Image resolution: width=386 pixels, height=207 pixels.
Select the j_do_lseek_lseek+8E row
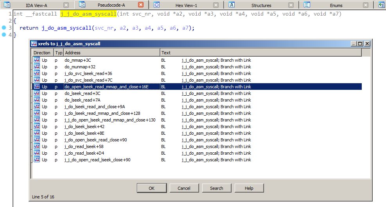tap(197, 133)
